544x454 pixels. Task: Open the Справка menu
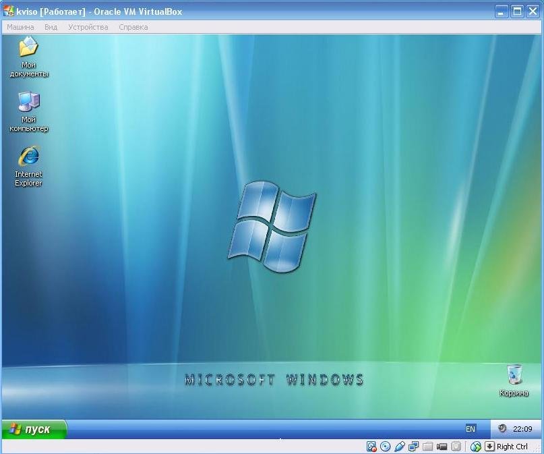133,27
